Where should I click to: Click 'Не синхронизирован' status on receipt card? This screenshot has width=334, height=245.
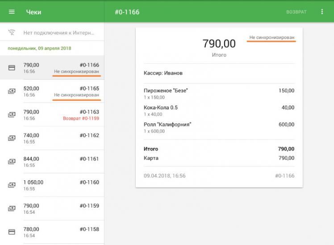pyautogui.click(x=271, y=38)
